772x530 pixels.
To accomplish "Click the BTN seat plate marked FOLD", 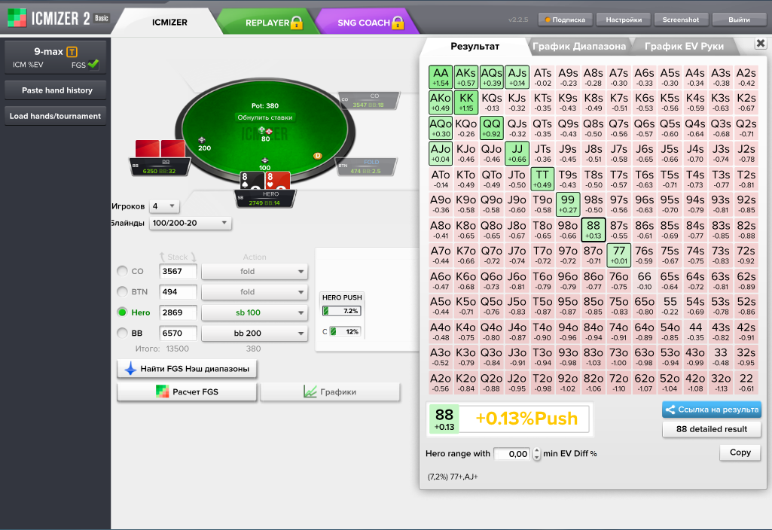I will pyautogui.click(x=366, y=166).
